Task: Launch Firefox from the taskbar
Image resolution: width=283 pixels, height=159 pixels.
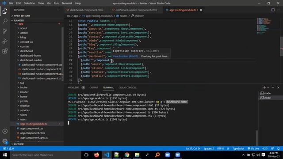Action: [x=96, y=155]
